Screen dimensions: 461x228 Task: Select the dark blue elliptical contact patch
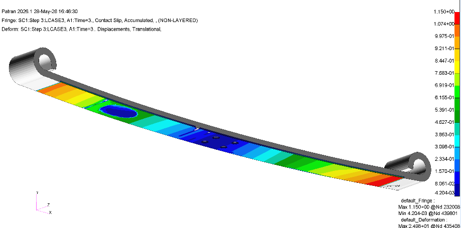(x=118, y=112)
